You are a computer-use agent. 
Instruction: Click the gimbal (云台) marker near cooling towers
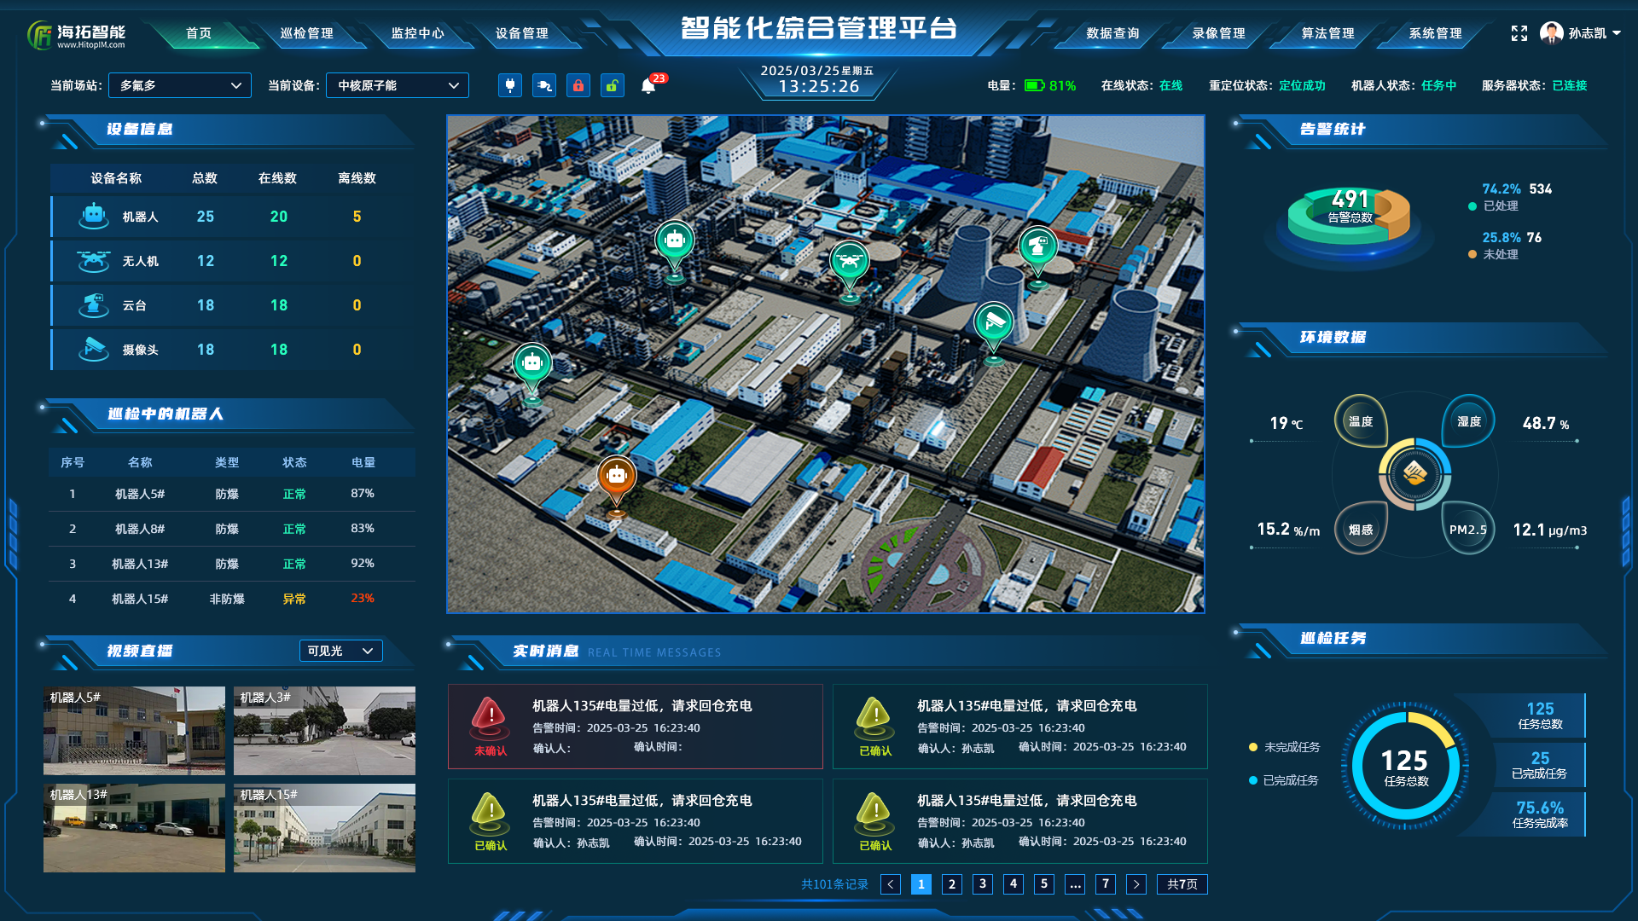(x=1037, y=246)
